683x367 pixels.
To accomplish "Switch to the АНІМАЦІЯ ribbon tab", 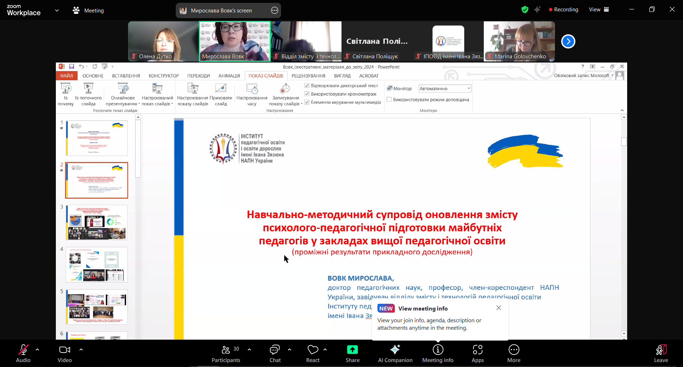I will tap(229, 76).
